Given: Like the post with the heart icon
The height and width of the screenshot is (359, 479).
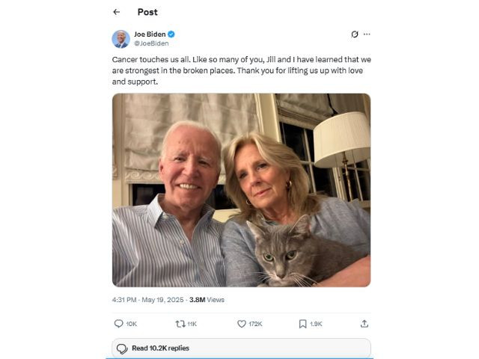Looking at the screenshot, I should [242, 324].
